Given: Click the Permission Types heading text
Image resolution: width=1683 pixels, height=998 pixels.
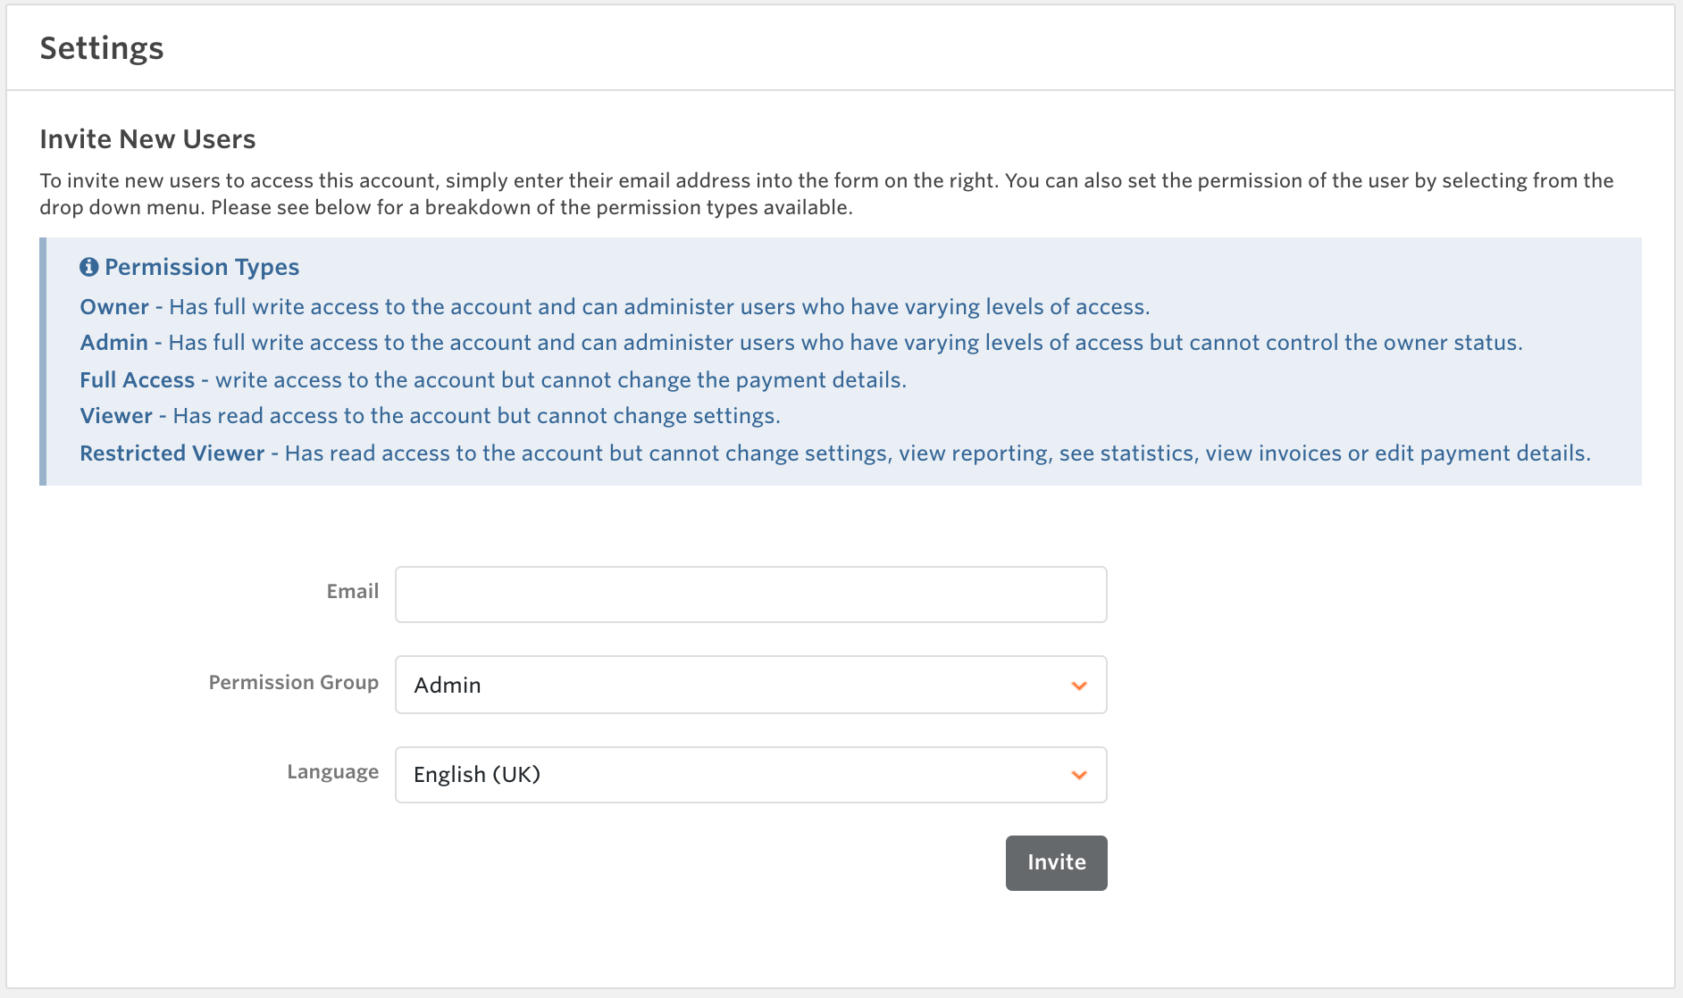Looking at the screenshot, I should pyautogui.click(x=202, y=267).
